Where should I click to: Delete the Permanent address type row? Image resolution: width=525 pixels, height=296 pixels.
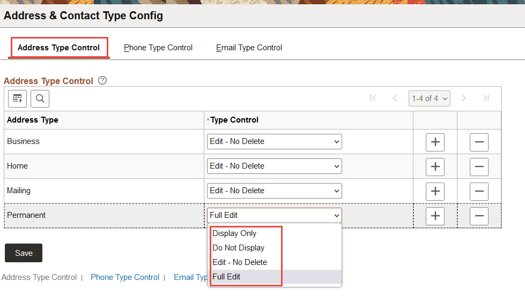point(479,216)
